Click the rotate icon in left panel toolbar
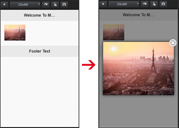Image resolution: width=179 pixels, height=128 pixels. pos(46,4)
